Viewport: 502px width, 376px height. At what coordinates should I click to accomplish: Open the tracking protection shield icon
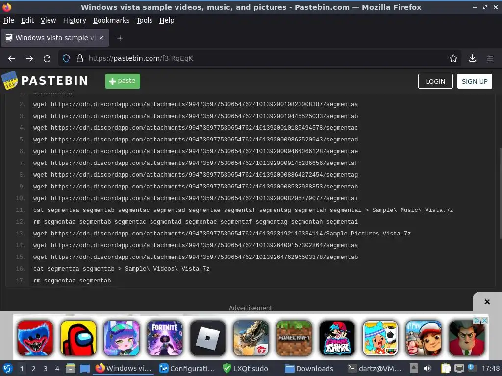pyautogui.click(x=66, y=59)
